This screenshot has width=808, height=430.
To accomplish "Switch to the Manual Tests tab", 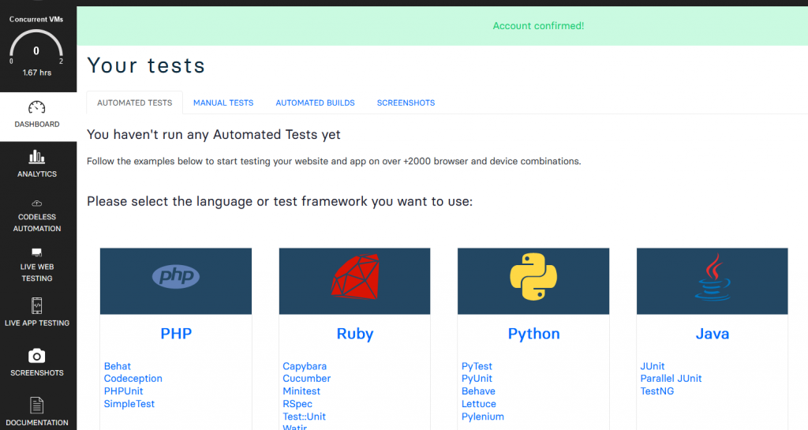I will click(223, 103).
